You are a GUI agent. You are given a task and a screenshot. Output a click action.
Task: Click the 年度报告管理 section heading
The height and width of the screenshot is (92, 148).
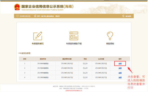[25, 53]
